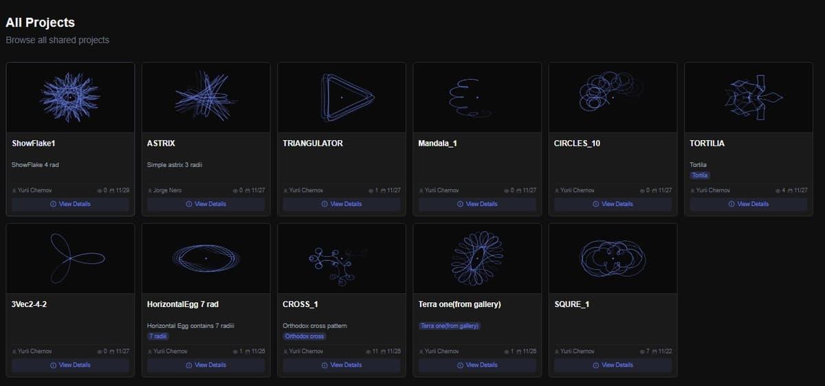Select the TORTILIA preview thumbnail
Screen dimensions: 825x386
pyautogui.click(x=749, y=98)
